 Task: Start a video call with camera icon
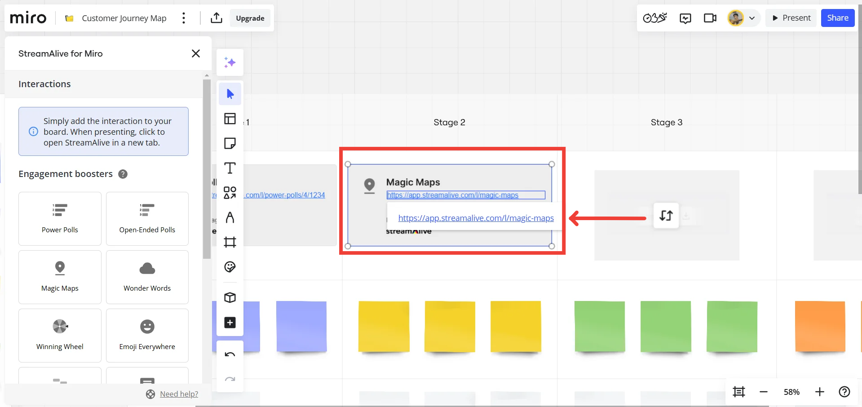pos(710,18)
